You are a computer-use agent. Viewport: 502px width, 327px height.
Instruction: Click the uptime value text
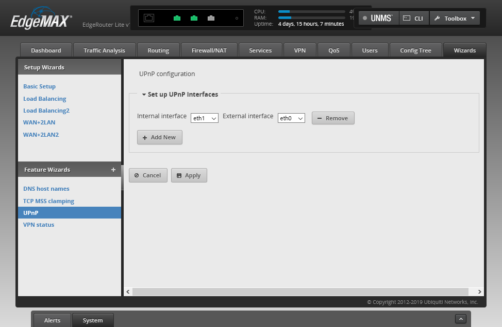[x=311, y=24]
